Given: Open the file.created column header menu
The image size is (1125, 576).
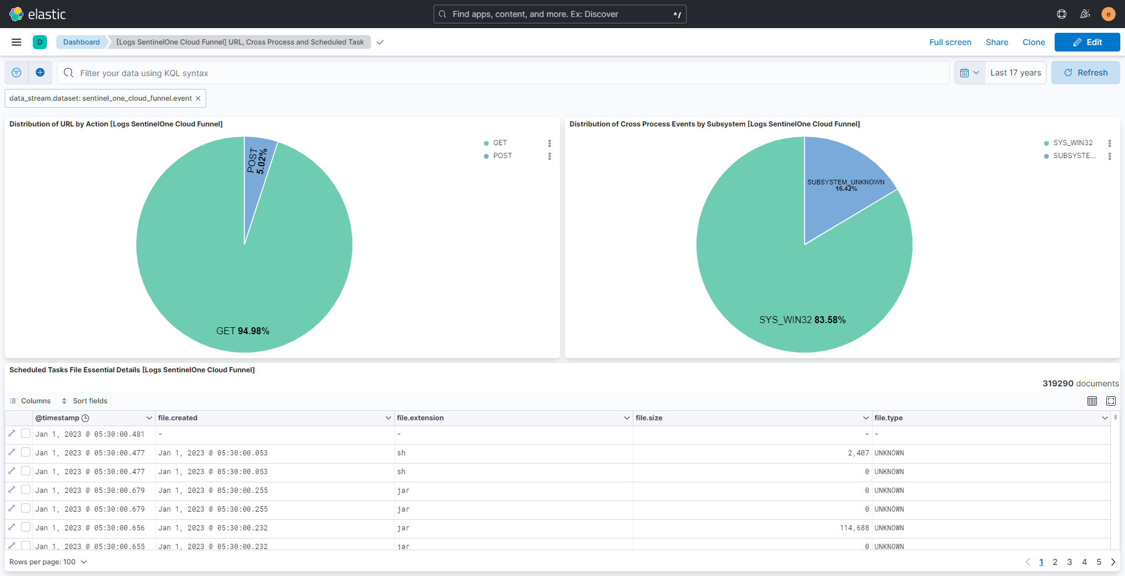Looking at the screenshot, I should (x=388, y=418).
